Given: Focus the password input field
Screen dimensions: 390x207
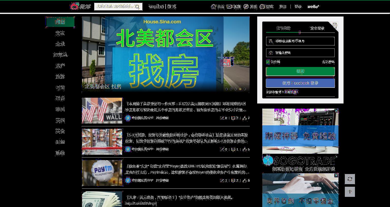Looking at the screenshot, I should (300, 53).
